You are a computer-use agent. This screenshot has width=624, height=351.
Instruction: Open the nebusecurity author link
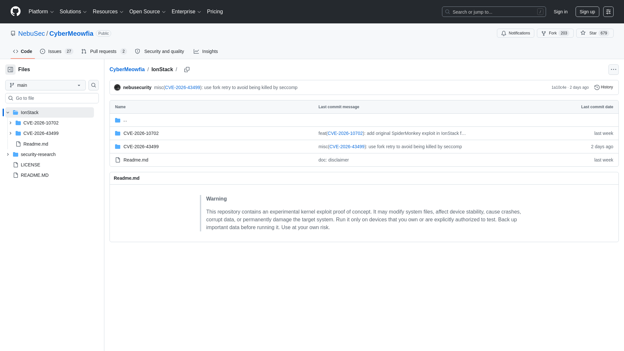coord(137,87)
